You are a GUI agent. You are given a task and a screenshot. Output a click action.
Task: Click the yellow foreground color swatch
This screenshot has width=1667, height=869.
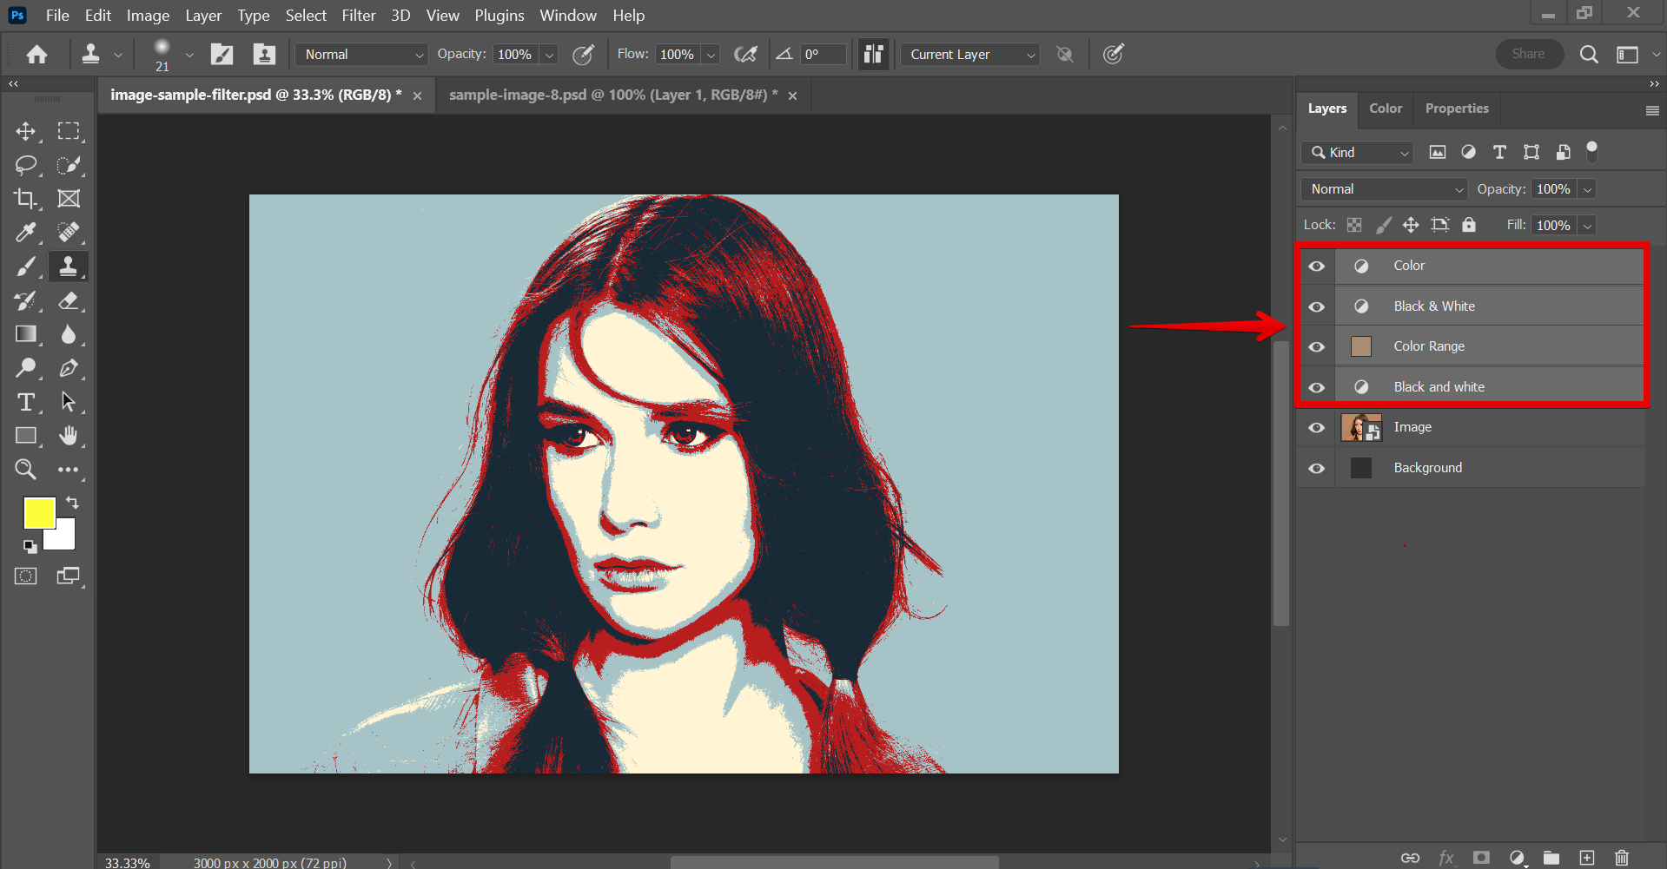coord(39,513)
